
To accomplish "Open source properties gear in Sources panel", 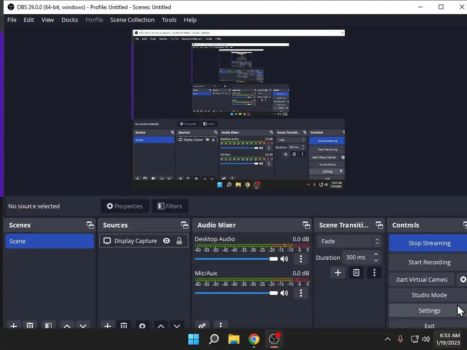I will coord(142,325).
